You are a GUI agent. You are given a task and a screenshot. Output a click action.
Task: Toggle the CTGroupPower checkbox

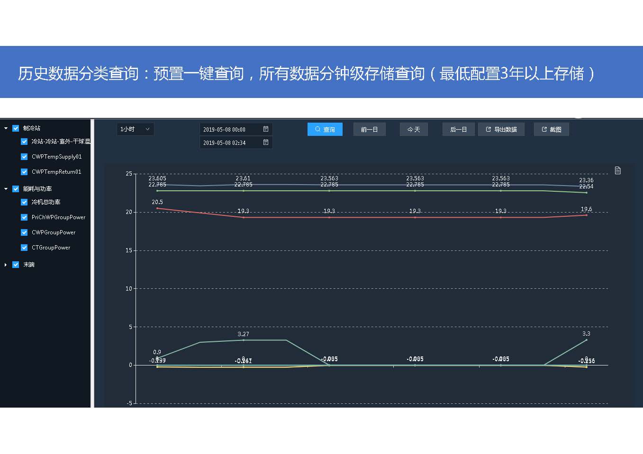click(24, 248)
